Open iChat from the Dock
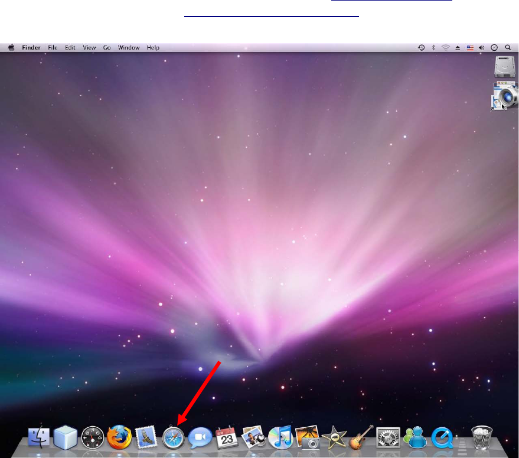Screen dimensions: 519x458 [x=200, y=437]
